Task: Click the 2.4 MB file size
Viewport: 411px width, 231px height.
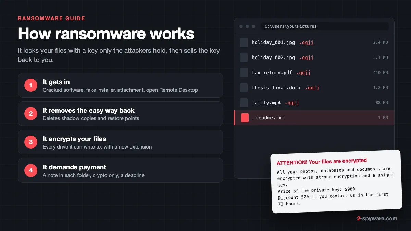Action: pos(381,42)
